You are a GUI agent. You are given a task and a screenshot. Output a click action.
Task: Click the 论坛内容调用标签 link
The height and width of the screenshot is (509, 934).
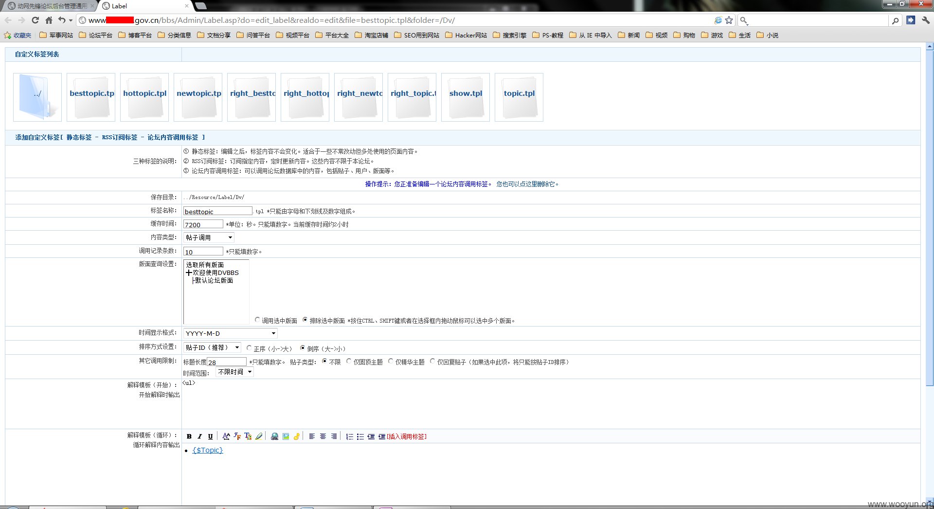point(173,138)
